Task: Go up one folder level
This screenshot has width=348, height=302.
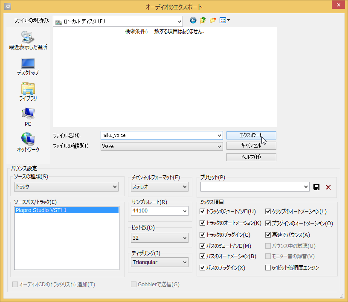Action: tap(203, 20)
